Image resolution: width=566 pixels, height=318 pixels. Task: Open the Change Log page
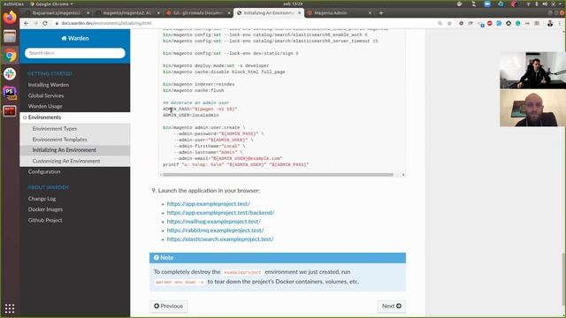click(42, 199)
